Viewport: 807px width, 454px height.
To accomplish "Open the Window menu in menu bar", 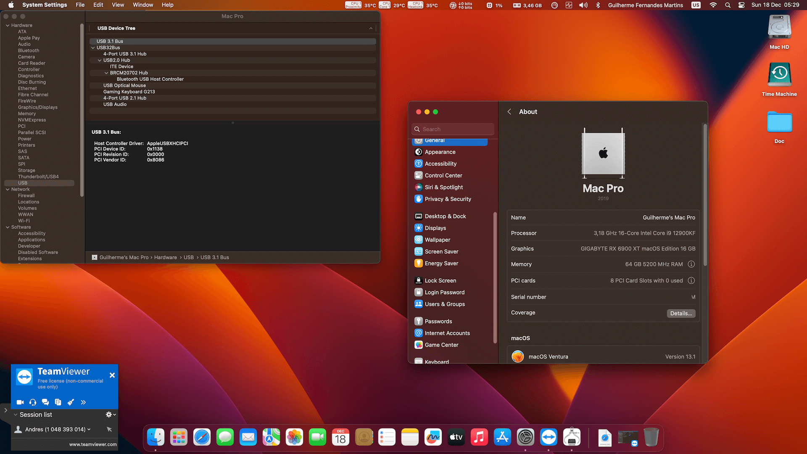I will click(x=143, y=5).
